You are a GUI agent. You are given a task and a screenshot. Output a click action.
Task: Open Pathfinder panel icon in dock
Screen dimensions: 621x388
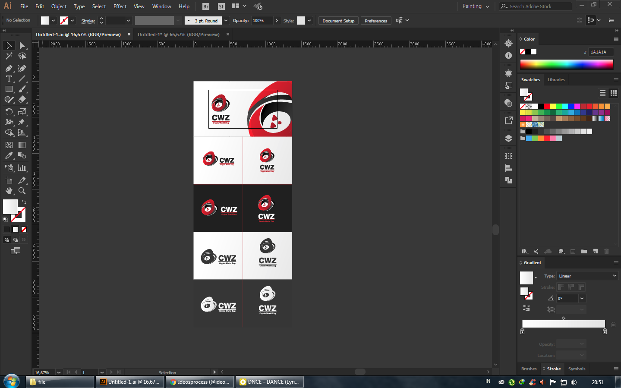(508, 180)
